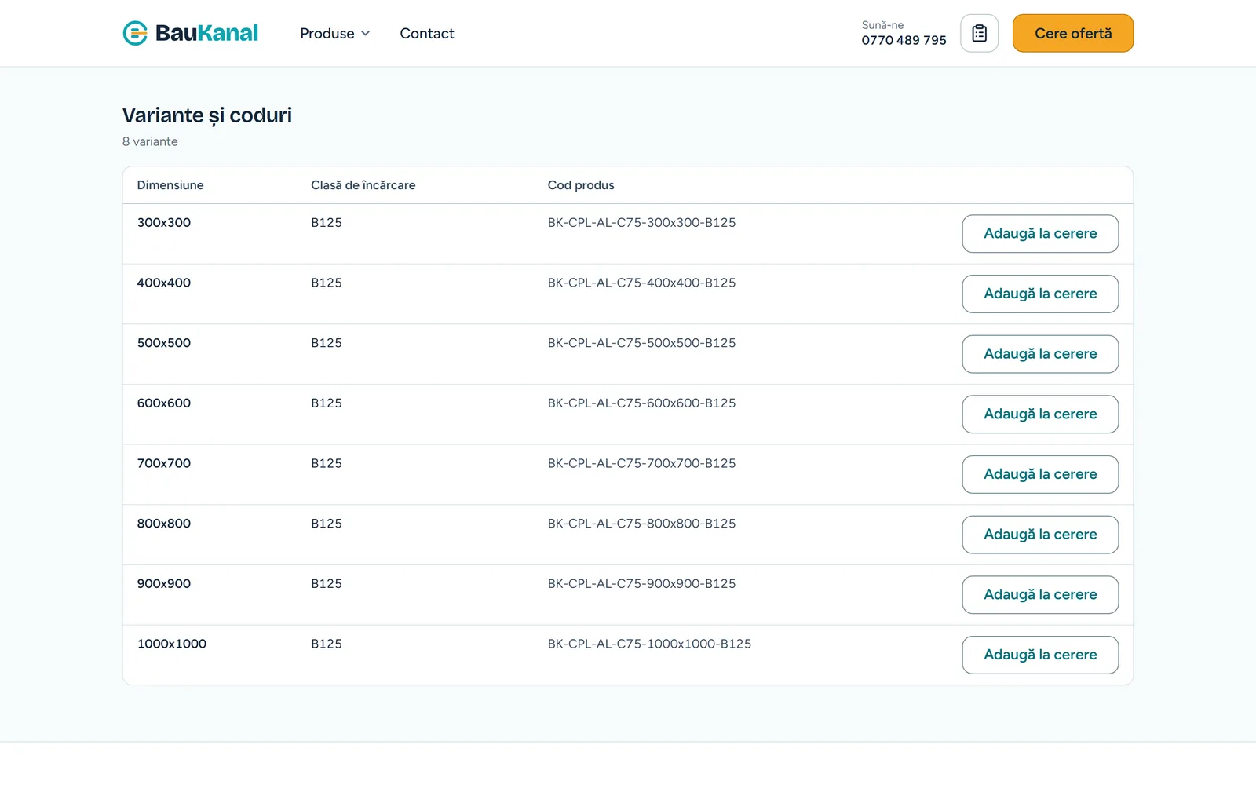Select product code BK-CPL-AL-C75-900x900-B125

point(641,584)
